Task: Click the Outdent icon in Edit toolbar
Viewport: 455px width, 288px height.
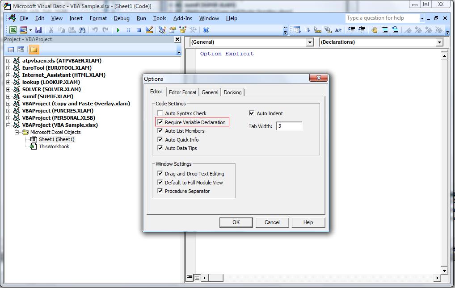Action: pyautogui.click(x=362, y=30)
